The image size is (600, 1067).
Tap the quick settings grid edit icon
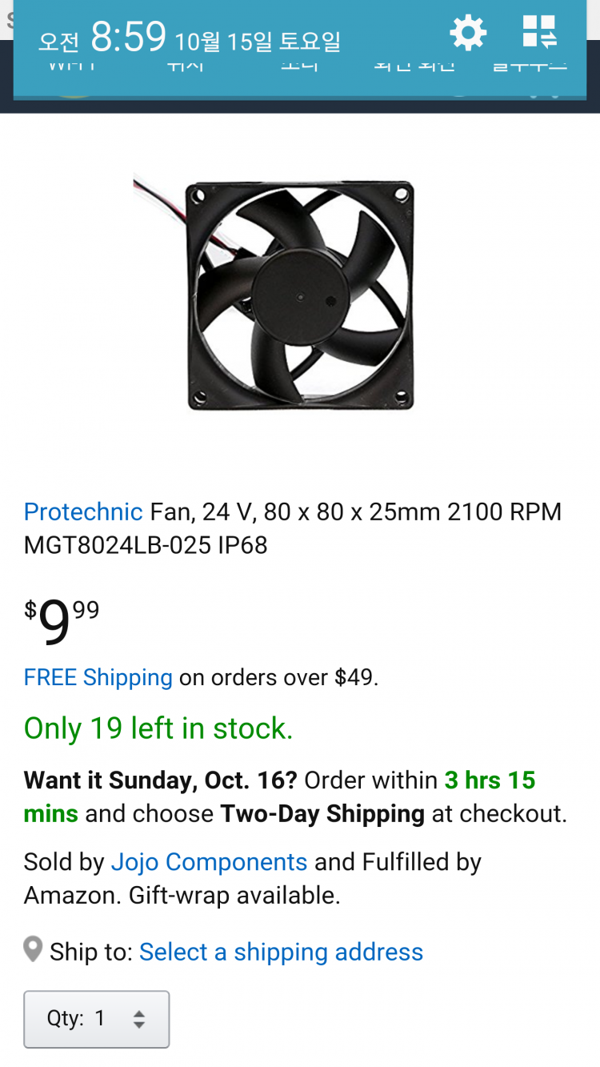point(539,32)
